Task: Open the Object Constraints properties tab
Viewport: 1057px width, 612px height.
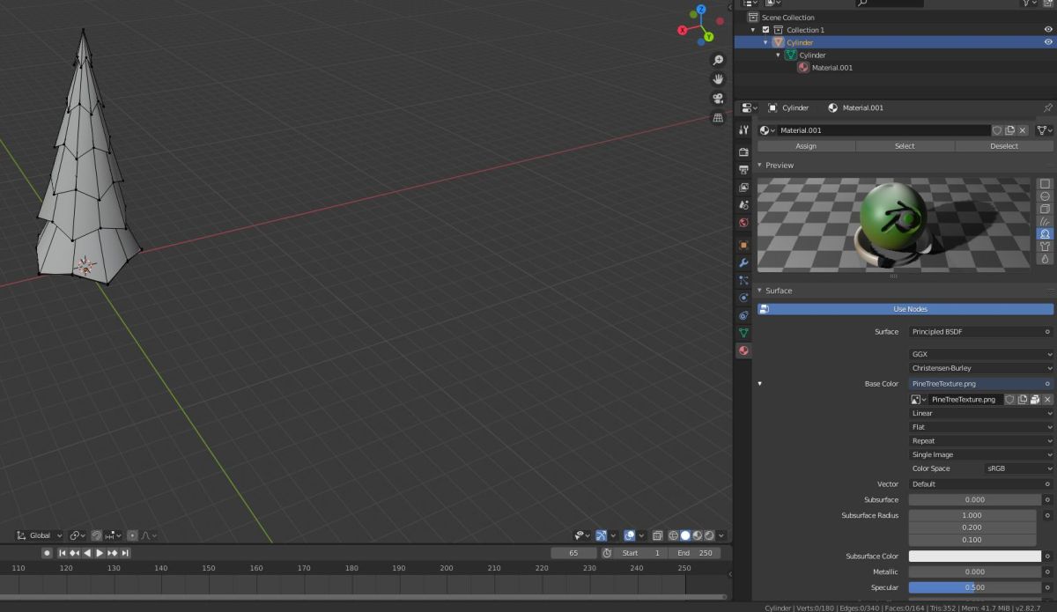Action: point(743,315)
